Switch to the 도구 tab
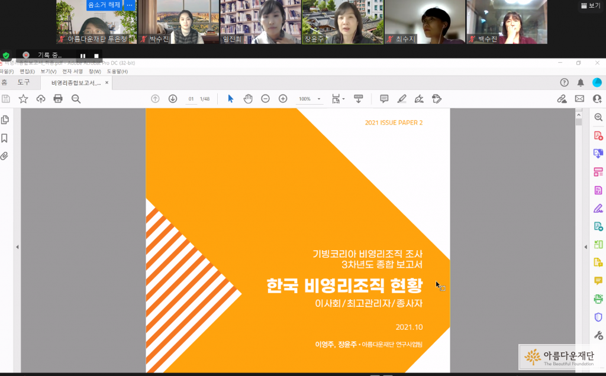Viewport: 606px width, 376px height. pos(24,82)
